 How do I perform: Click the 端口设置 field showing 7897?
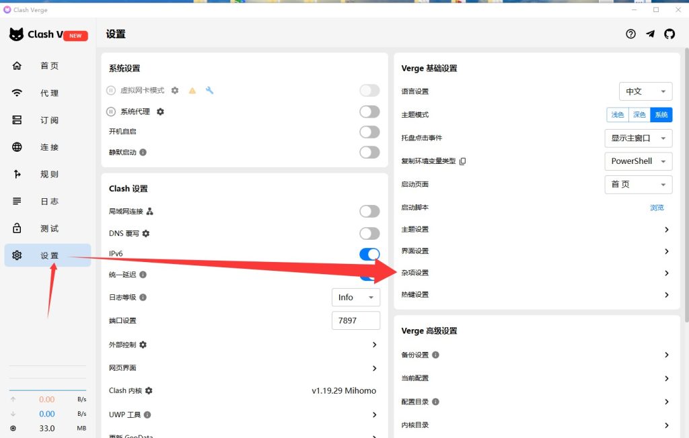pyautogui.click(x=356, y=320)
